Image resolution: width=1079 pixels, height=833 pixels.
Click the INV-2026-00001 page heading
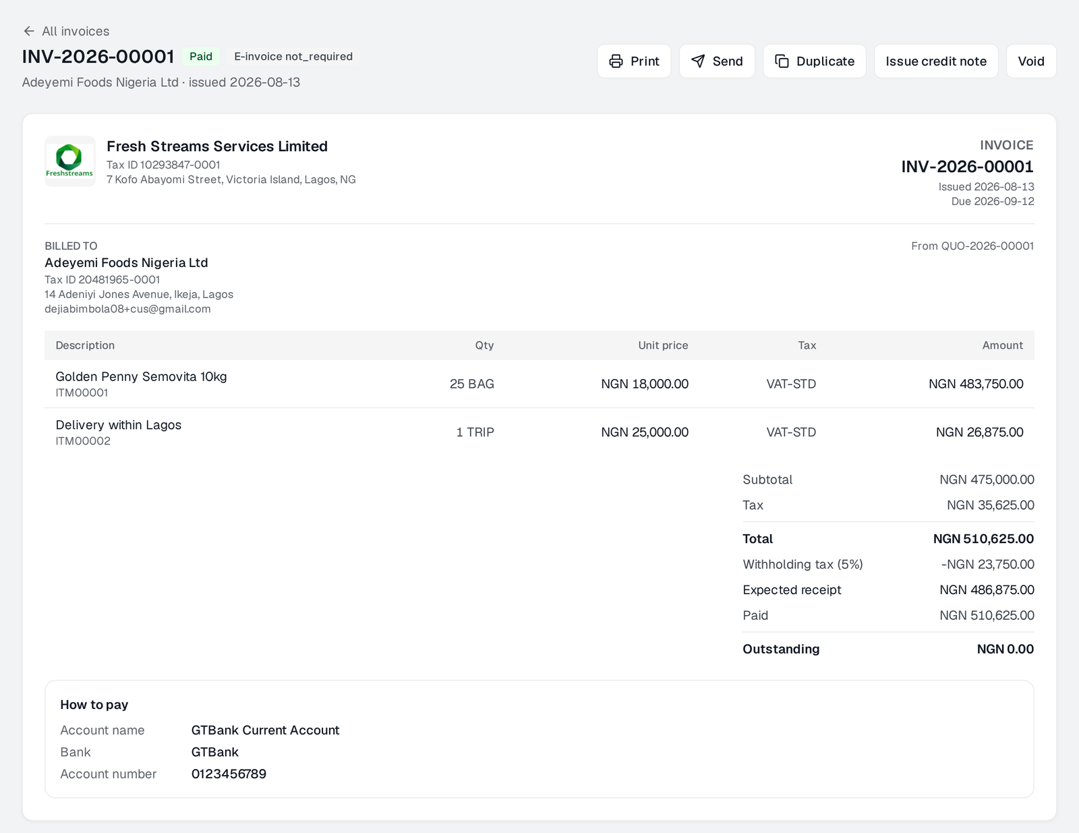(x=98, y=57)
